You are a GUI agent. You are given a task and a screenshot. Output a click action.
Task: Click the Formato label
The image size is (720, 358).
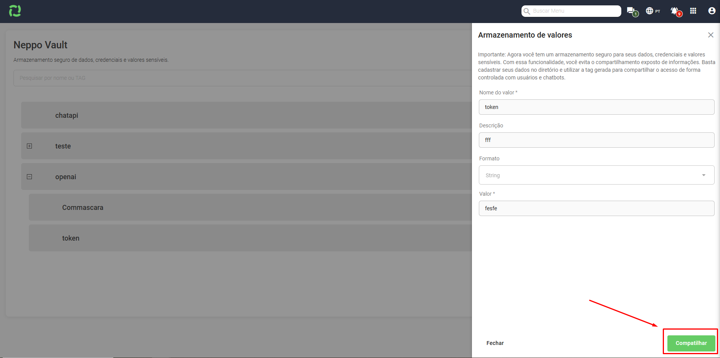[x=489, y=158]
